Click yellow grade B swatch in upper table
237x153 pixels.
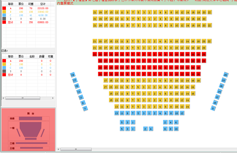pyautogui.click(x=4, y=11)
